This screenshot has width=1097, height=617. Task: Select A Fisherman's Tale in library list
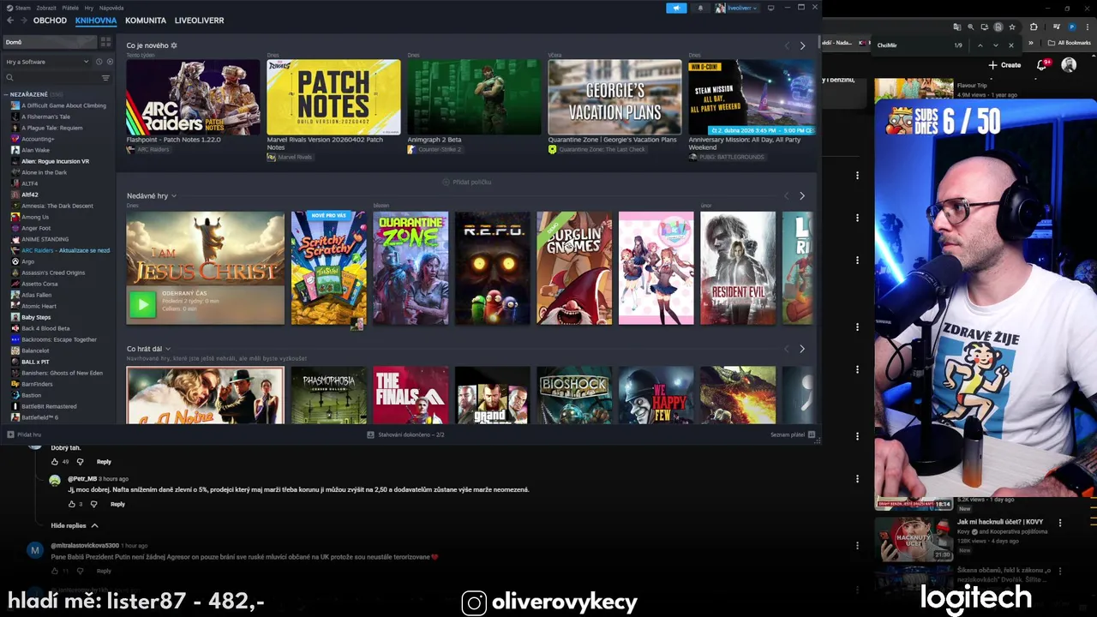[45, 117]
